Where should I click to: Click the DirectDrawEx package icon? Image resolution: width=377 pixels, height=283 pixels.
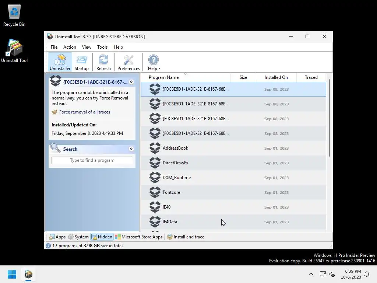(155, 163)
